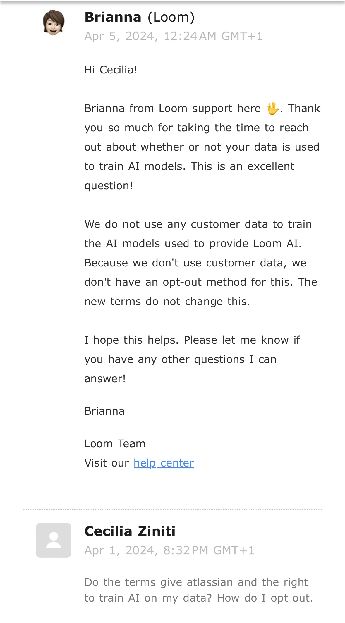This screenshot has height=623, width=345.
Task: Click Cecilia's question about opting out
Action: pos(199,590)
